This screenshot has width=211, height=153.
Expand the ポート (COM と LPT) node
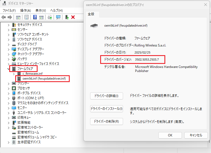[8, 98]
